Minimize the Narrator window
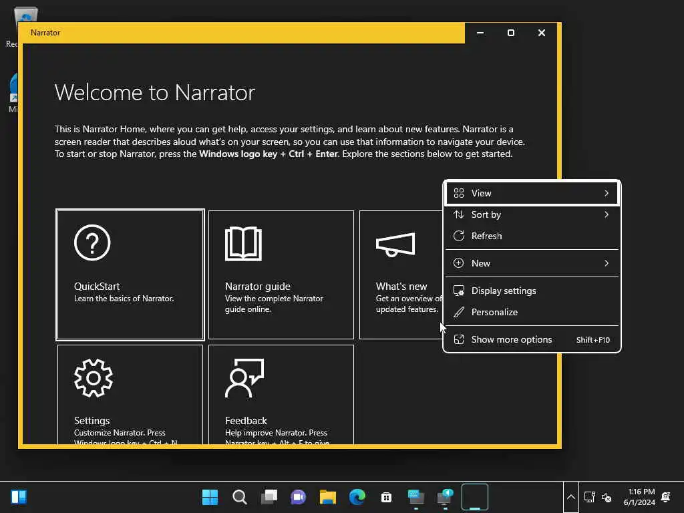 (x=480, y=33)
